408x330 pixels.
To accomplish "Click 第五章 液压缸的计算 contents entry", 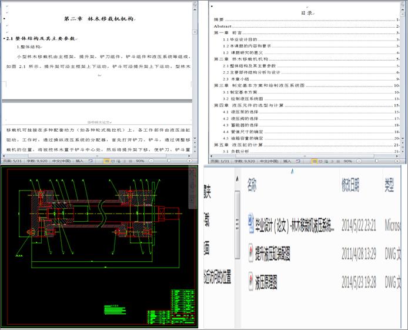I will (x=306, y=145).
